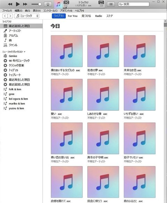The width and height of the screenshot is (167, 203).
Task: Open the 編集(E) menu
Action: pyautogui.click(x=18, y=10)
